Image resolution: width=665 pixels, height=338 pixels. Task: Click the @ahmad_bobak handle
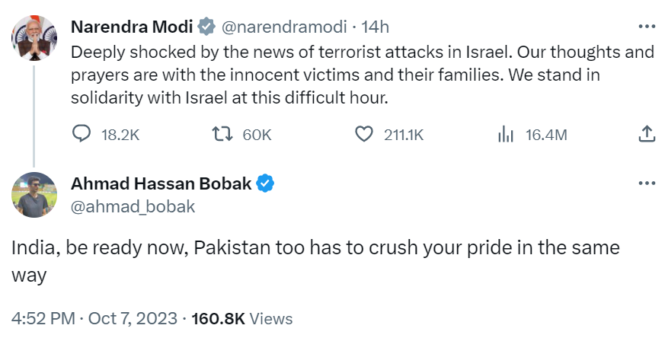[x=133, y=206]
